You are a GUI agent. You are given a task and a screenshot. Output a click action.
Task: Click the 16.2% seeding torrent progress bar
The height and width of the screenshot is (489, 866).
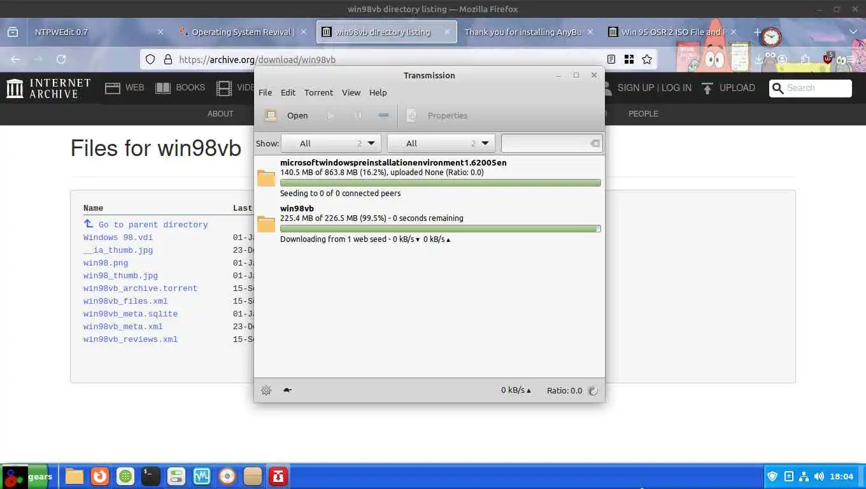pyautogui.click(x=440, y=183)
